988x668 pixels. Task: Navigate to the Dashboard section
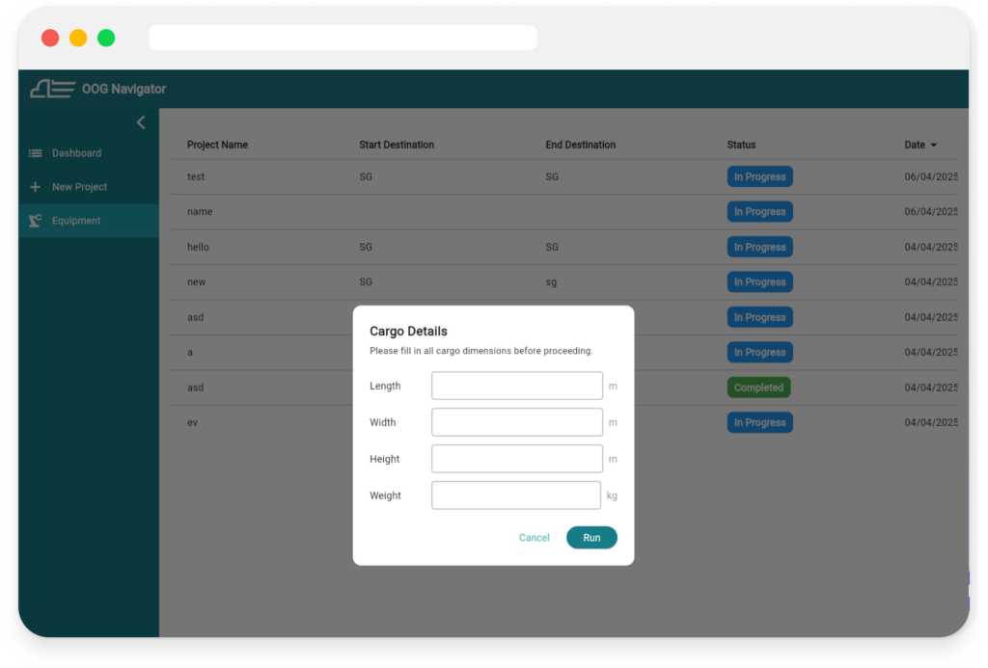click(x=75, y=152)
